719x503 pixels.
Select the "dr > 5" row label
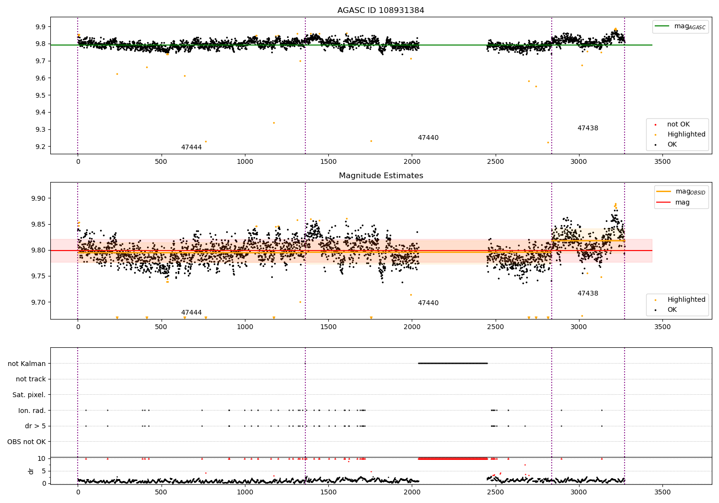(x=35, y=426)
